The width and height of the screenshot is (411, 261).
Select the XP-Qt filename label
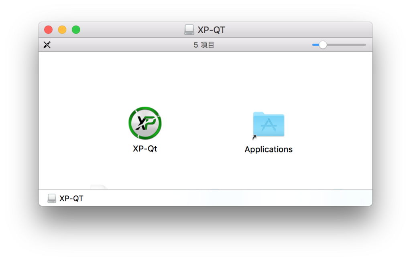[x=144, y=149]
